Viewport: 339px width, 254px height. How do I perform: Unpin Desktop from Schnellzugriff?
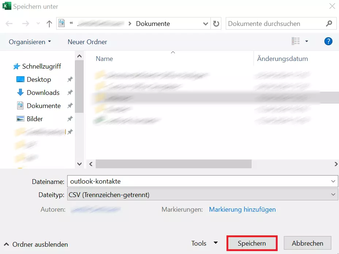pyautogui.click(x=70, y=79)
